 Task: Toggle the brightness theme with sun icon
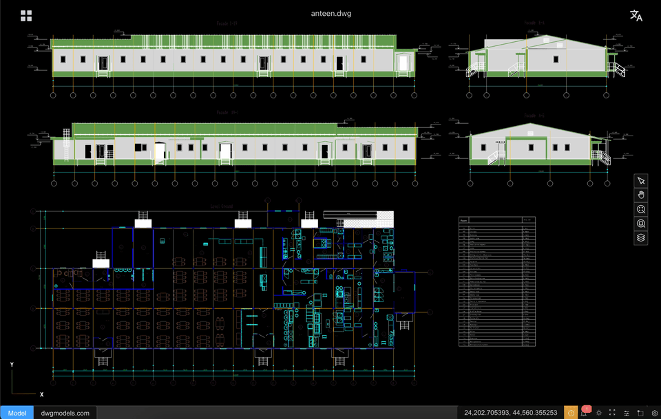tap(598, 412)
